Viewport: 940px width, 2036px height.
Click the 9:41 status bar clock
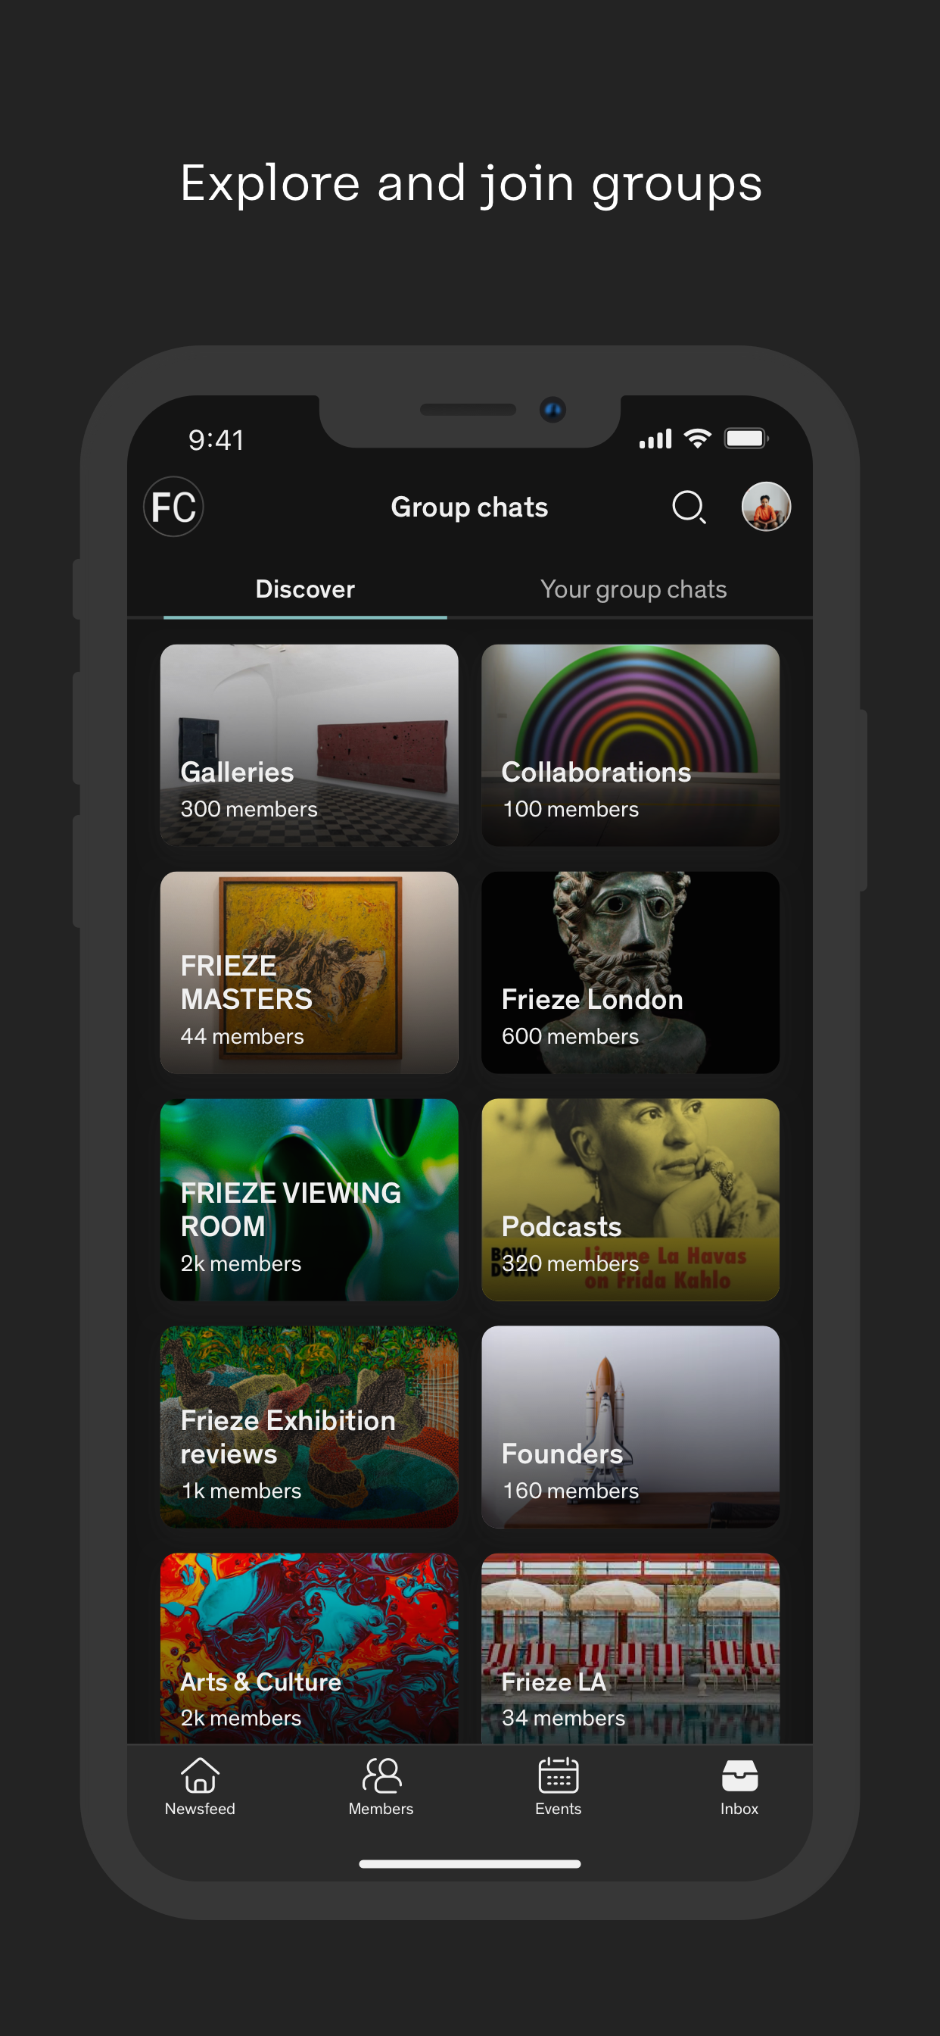[216, 440]
